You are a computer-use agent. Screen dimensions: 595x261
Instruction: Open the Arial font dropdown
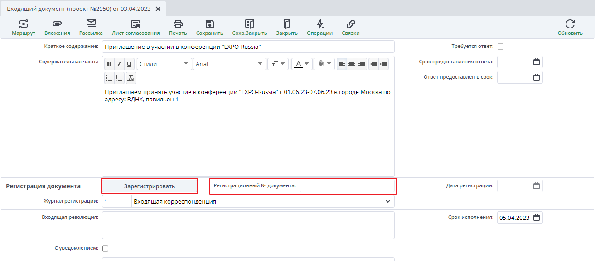pyautogui.click(x=229, y=64)
